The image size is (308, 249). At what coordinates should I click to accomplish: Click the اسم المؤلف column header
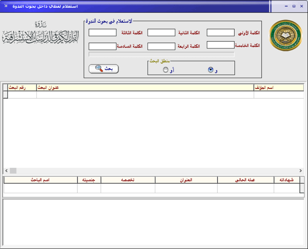pos(279,88)
